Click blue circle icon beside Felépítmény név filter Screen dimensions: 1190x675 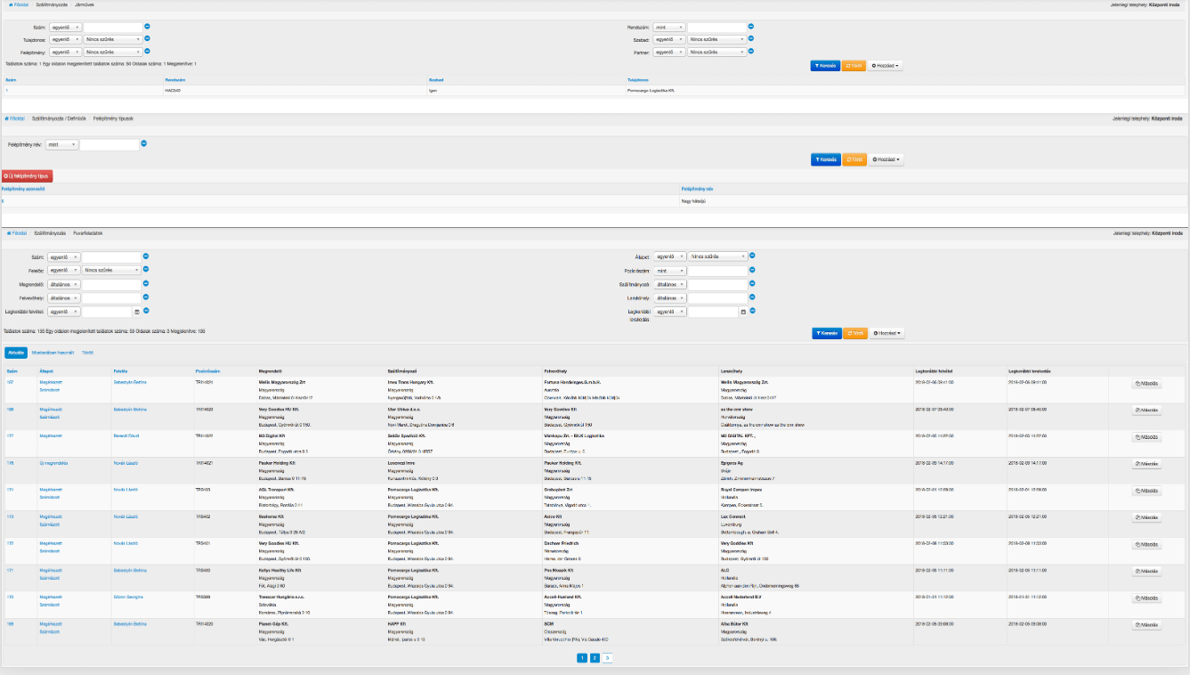point(143,143)
